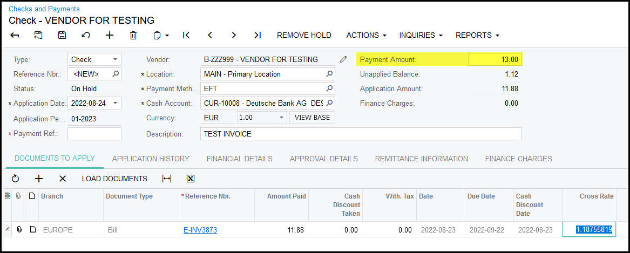
Task: Edit vendor using the pencil icon
Action: click(343, 59)
